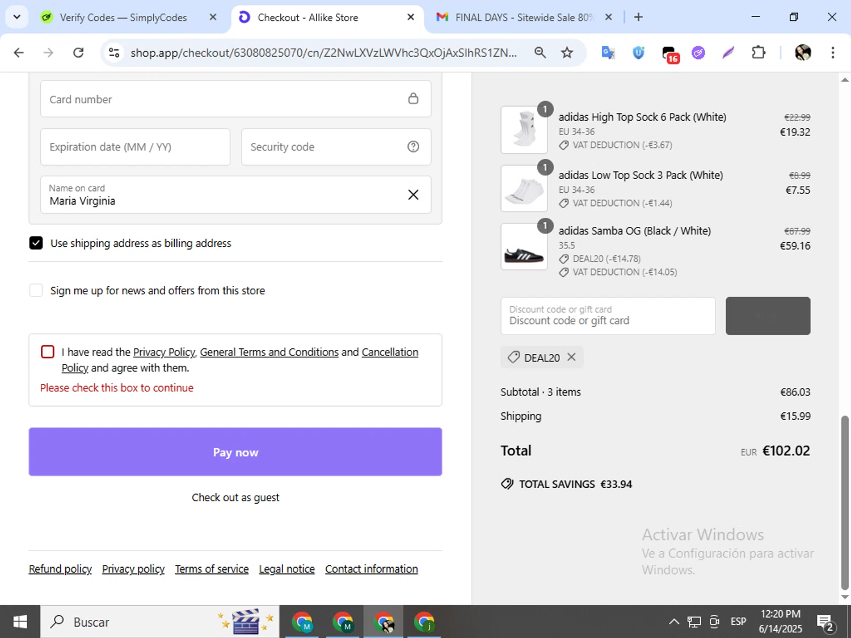Click the zoom magnifier icon in address bar

click(540, 53)
